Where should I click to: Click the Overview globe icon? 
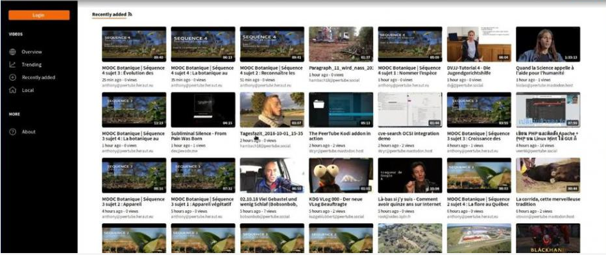pos(12,52)
